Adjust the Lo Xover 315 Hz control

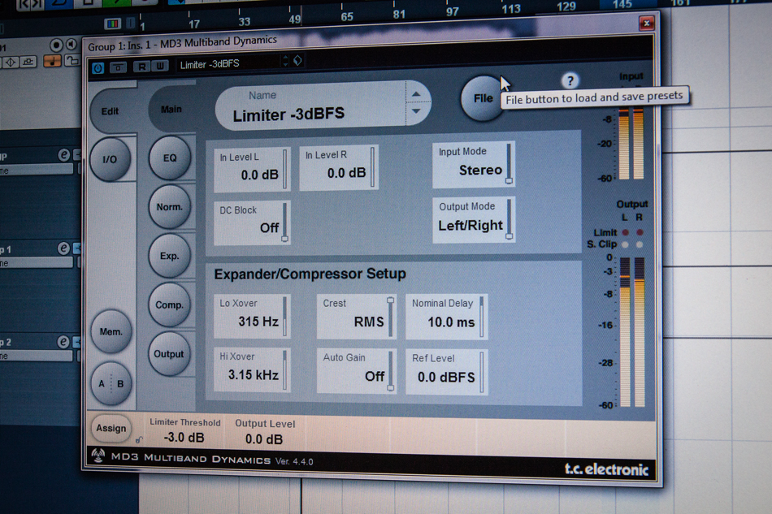(252, 317)
